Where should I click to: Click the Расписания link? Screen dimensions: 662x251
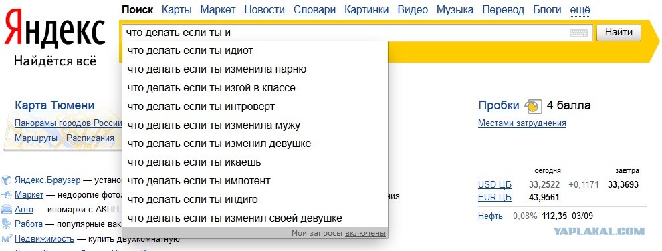click(x=90, y=138)
